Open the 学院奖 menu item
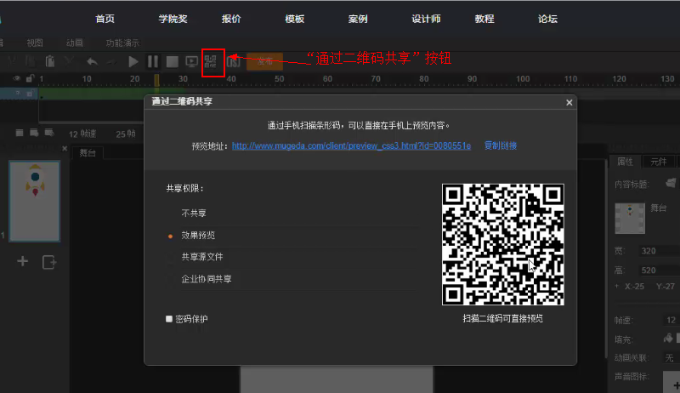 coord(173,19)
